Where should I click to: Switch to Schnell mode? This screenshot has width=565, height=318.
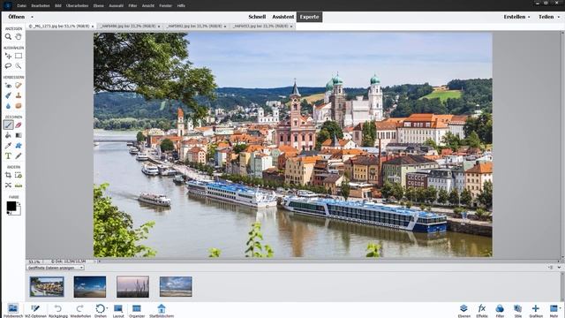(257, 17)
